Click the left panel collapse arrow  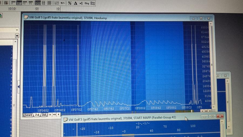click(x=18, y=87)
